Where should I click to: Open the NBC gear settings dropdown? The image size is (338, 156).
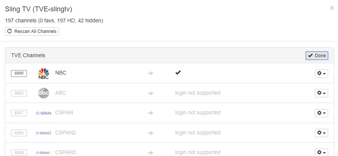(x=321, y=73)
